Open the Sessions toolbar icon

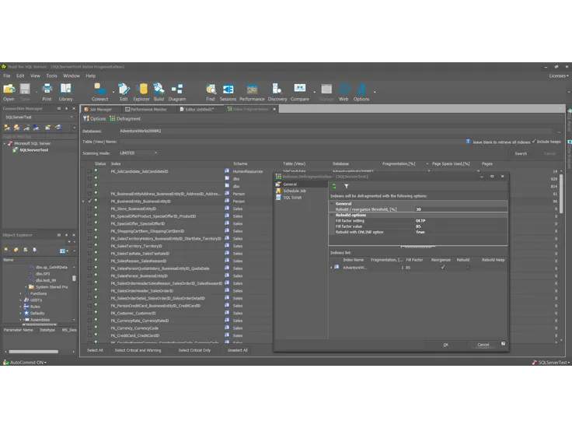(228, 89)
